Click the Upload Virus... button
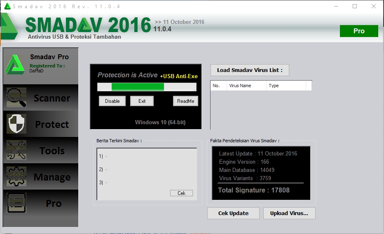This screenshot has width=384, height=234. 289,213
